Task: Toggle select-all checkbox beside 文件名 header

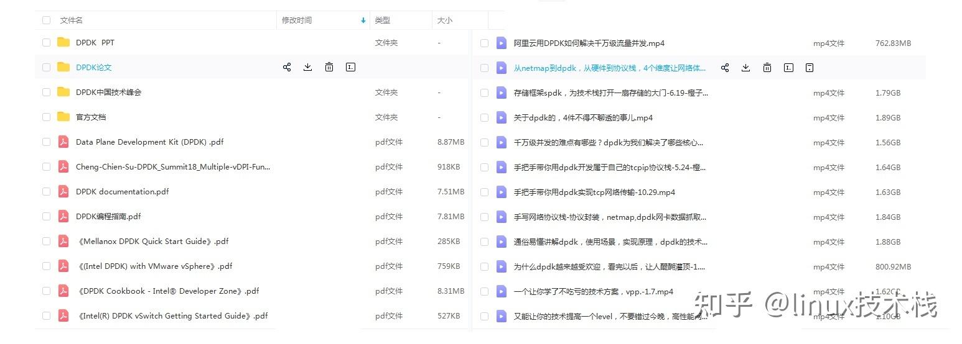Action: pyautogui.click(x=46, y=20)
